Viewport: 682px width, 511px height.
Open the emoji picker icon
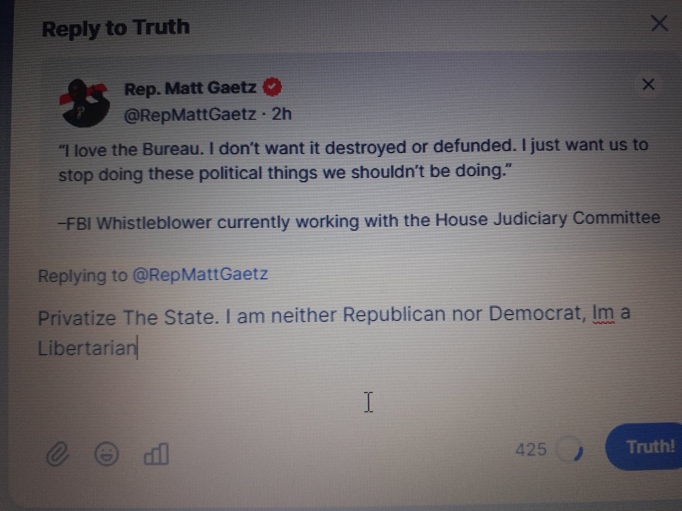107,454
